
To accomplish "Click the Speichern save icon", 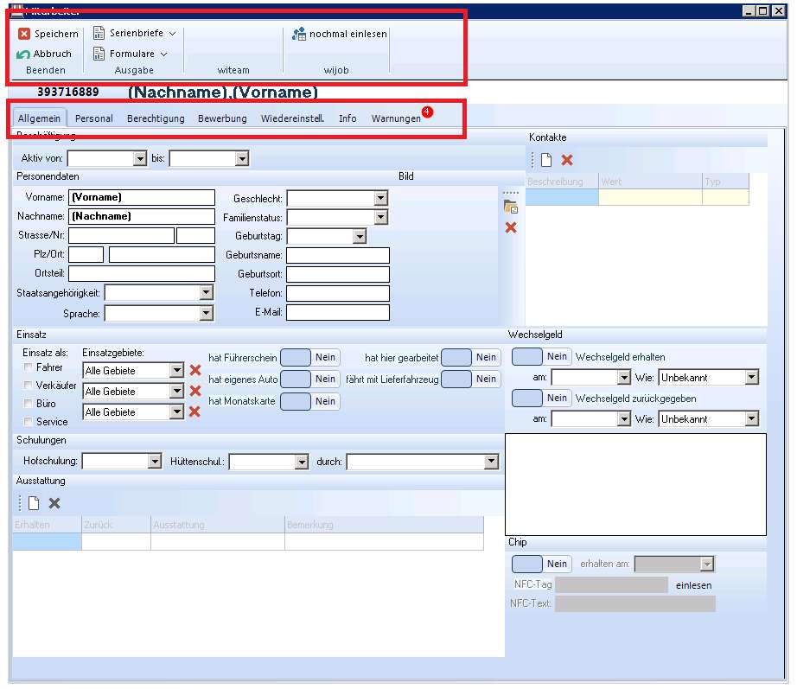I will coord(24,34).
